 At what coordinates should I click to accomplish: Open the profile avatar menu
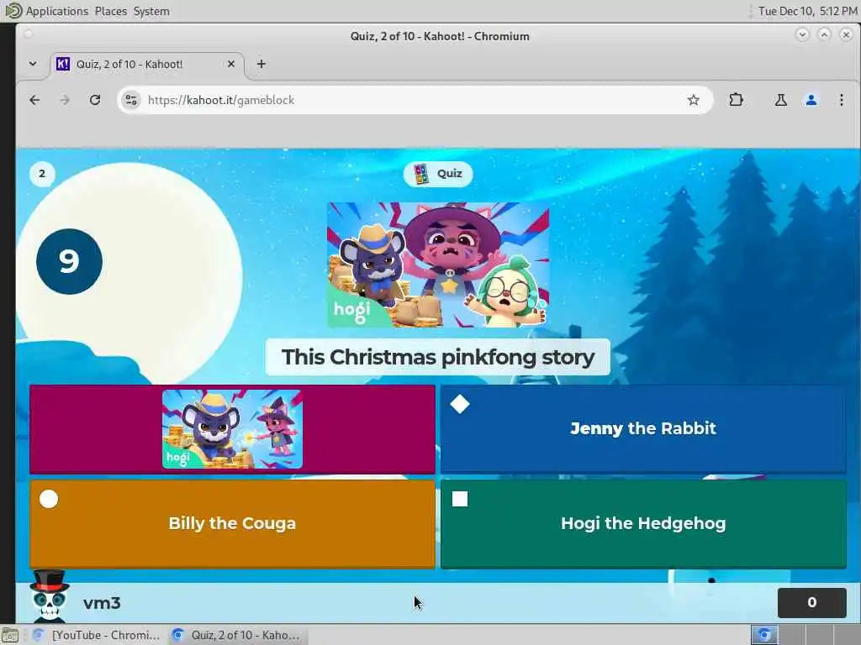pyautogui.click(x=811, y=100)
